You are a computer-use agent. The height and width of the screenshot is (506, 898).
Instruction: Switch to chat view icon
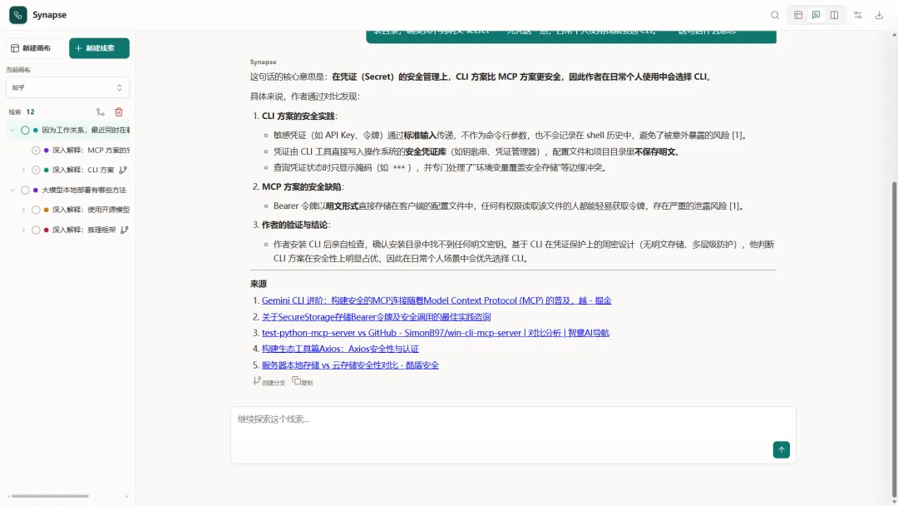(817, 16)
